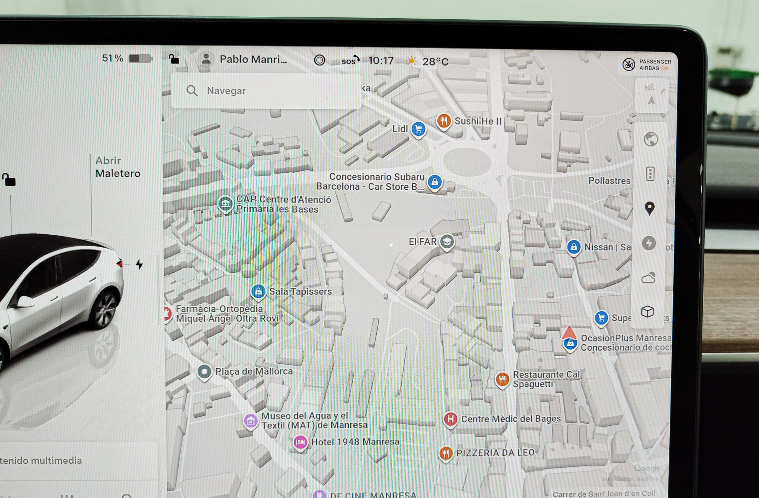Select the Hotel 1948 Manresa marker
Screen dimensions: 759x498
click(x=300, y=442)
